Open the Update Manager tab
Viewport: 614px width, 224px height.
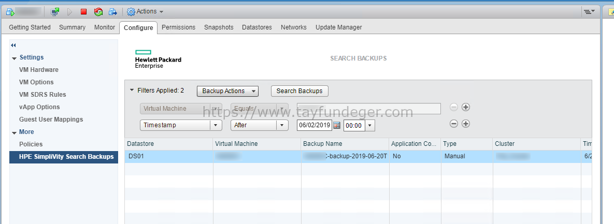coord(339,27)
